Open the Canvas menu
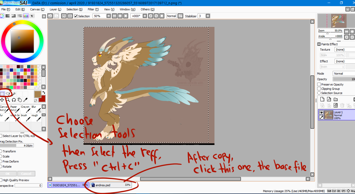This screenshot has height=194, width=355. 37,9
